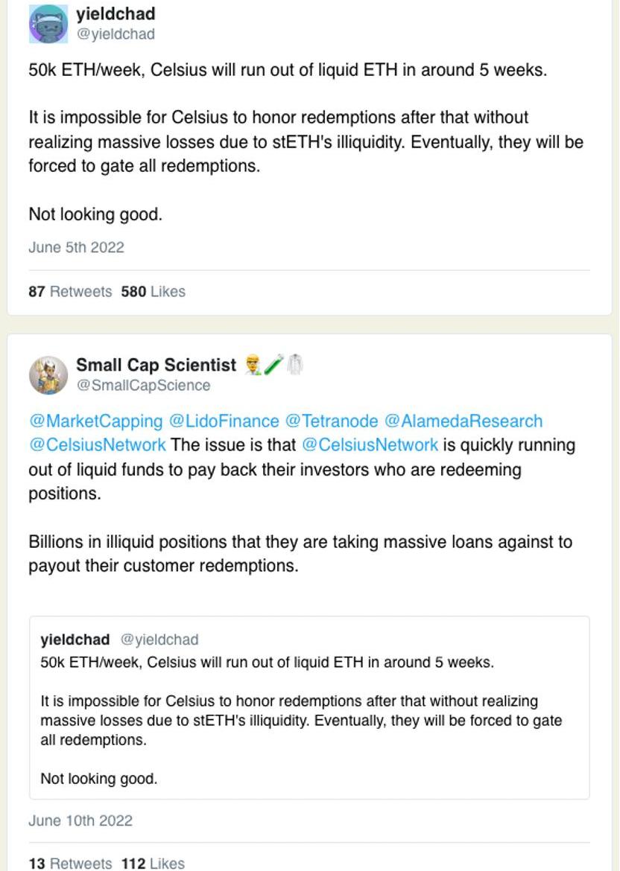Image resolution: width=620 pixels, height=871 pixels.
Task: Open the yieldchad display name at top
Action: 116,14
